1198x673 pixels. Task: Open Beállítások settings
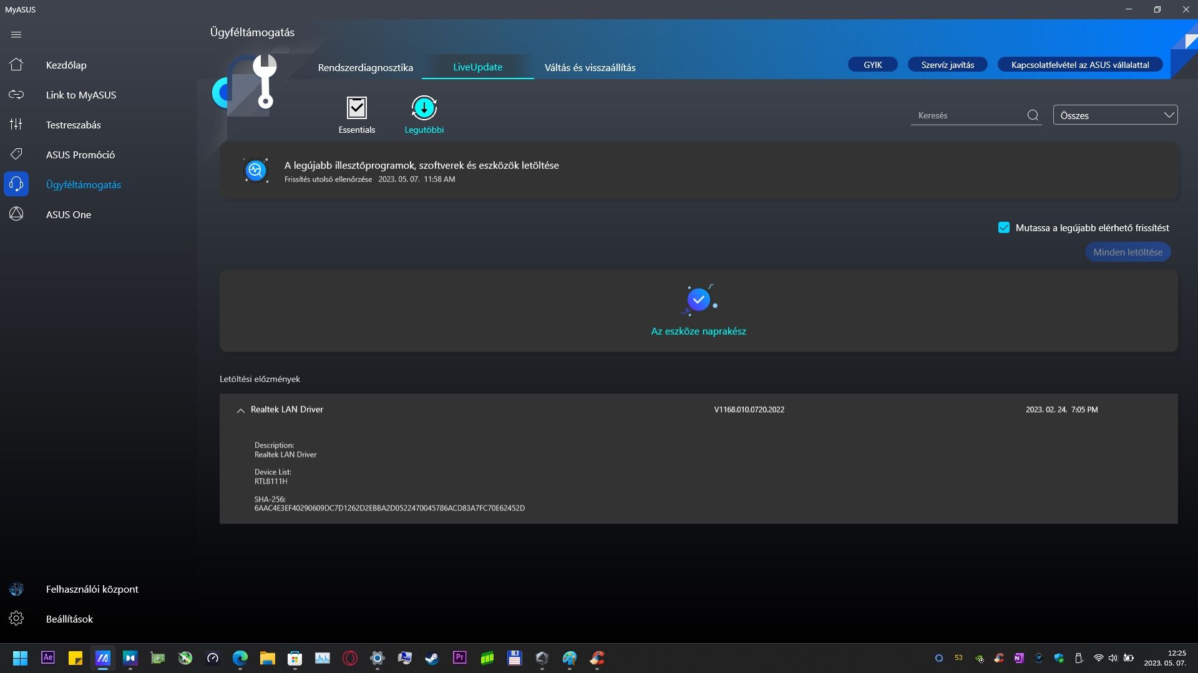(69, 619)
